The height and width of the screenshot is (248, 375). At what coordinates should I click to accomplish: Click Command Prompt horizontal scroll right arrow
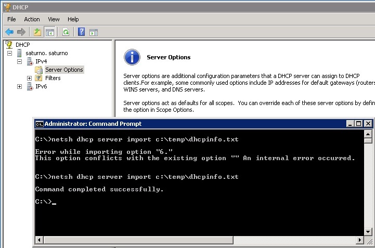click(x=359, y=240)
